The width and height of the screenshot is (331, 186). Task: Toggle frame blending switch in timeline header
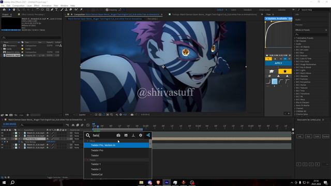click(78, 125)
